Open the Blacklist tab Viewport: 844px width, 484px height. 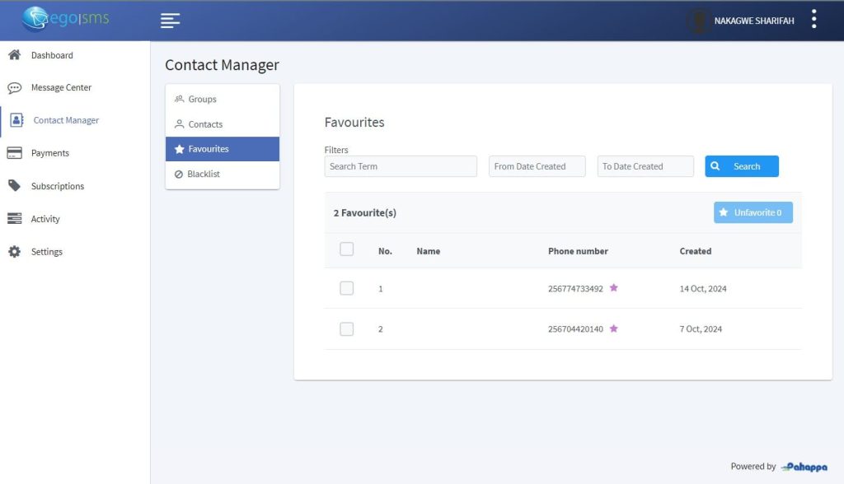click(203, 175)
